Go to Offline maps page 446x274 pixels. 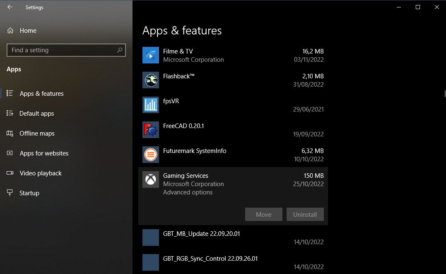click(66, 133)
